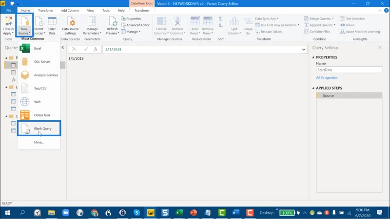390x219 pixels.
Task: Choose Excel from the source list
Action: [39, 48]
